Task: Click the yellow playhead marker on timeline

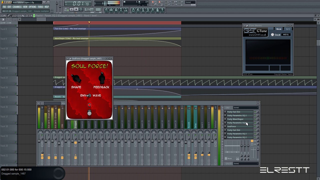Action: pyautogui.click(x=89, y=22)
